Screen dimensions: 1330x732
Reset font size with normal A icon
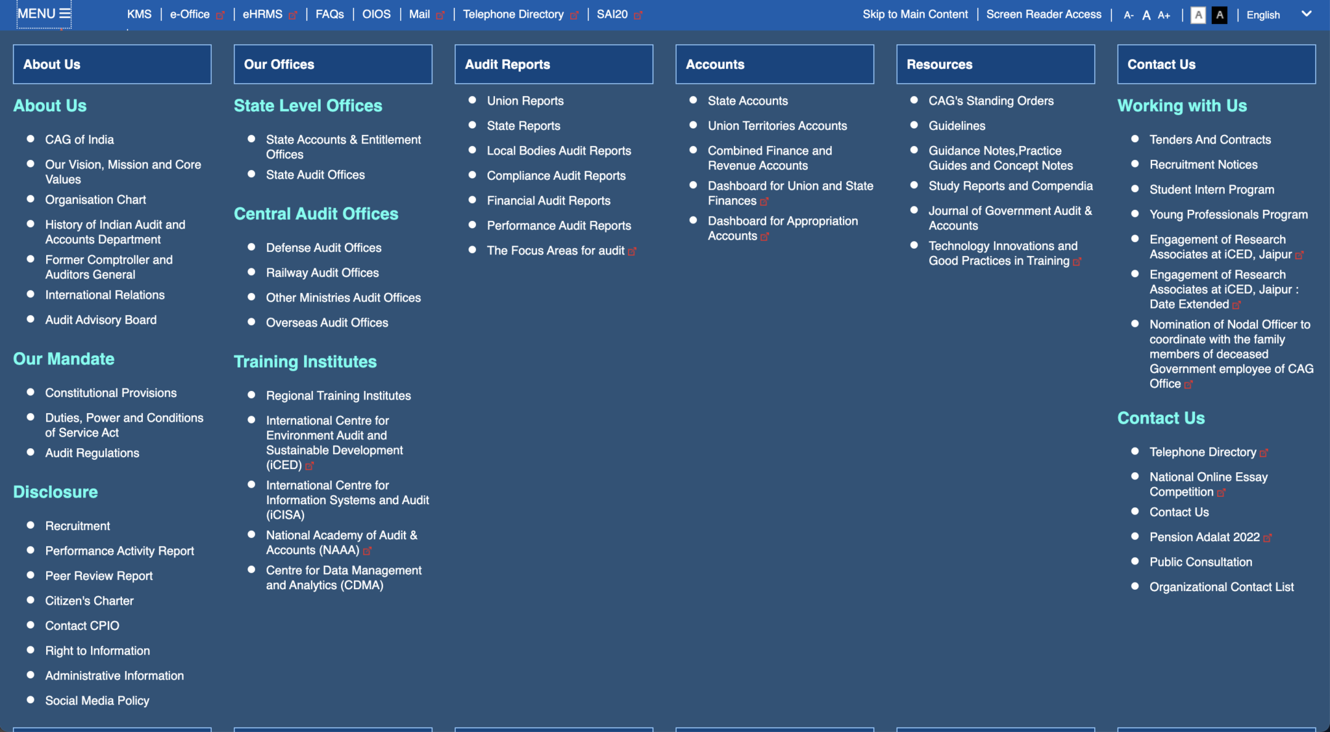coord(1146,15)
